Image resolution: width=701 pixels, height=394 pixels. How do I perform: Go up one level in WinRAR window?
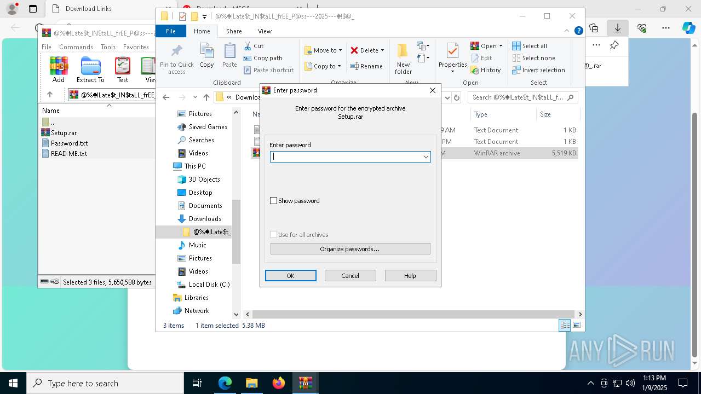[x=50, y=95]
